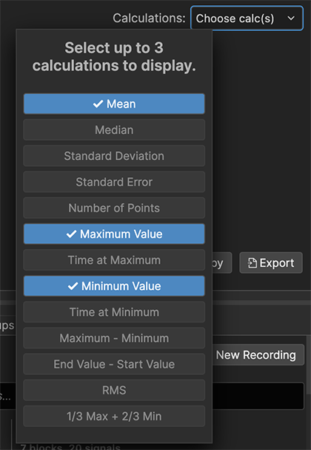Click the partially hidden button left of Export
This screenshot has width=311, height=450.
(222, 263)
